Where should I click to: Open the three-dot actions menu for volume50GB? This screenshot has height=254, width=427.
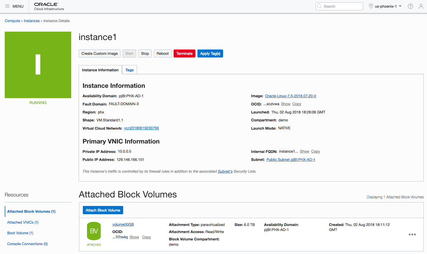[x=412, y=235]
